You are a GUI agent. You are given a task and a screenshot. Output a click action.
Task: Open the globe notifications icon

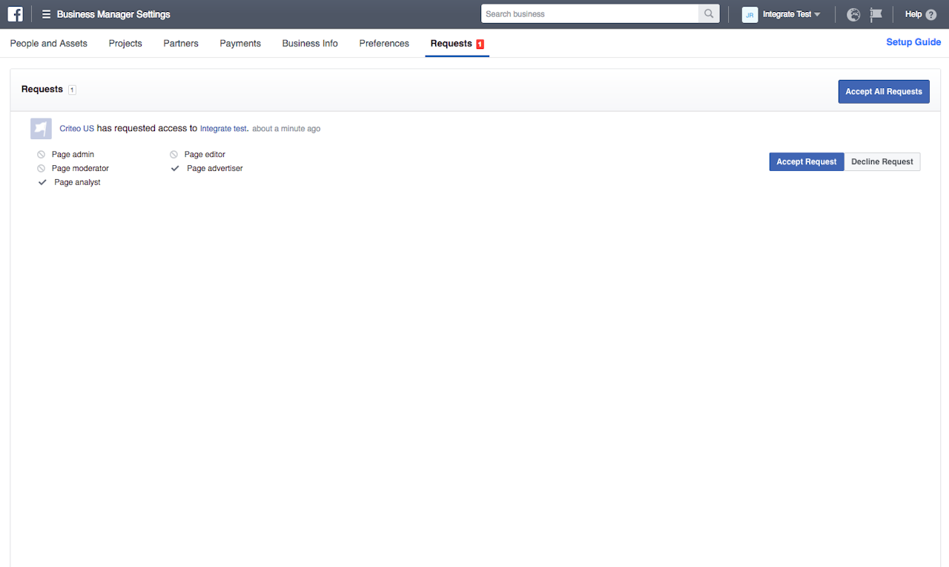[853, 14]
